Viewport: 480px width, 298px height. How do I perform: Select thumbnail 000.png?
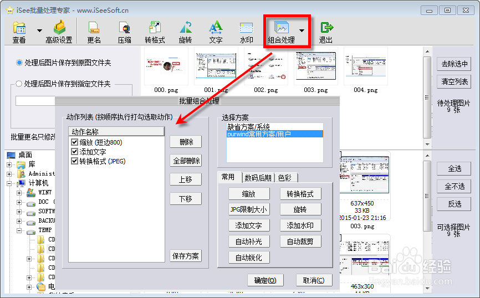[166, 66]
